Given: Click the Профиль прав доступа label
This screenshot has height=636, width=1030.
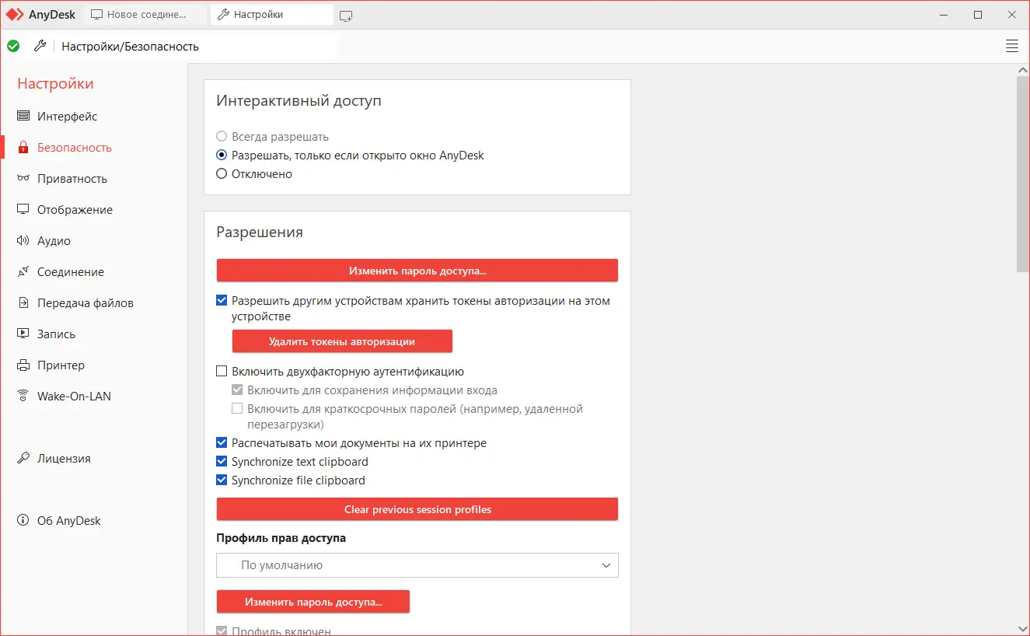Looking at the screenshot, I should coord(281,538).
